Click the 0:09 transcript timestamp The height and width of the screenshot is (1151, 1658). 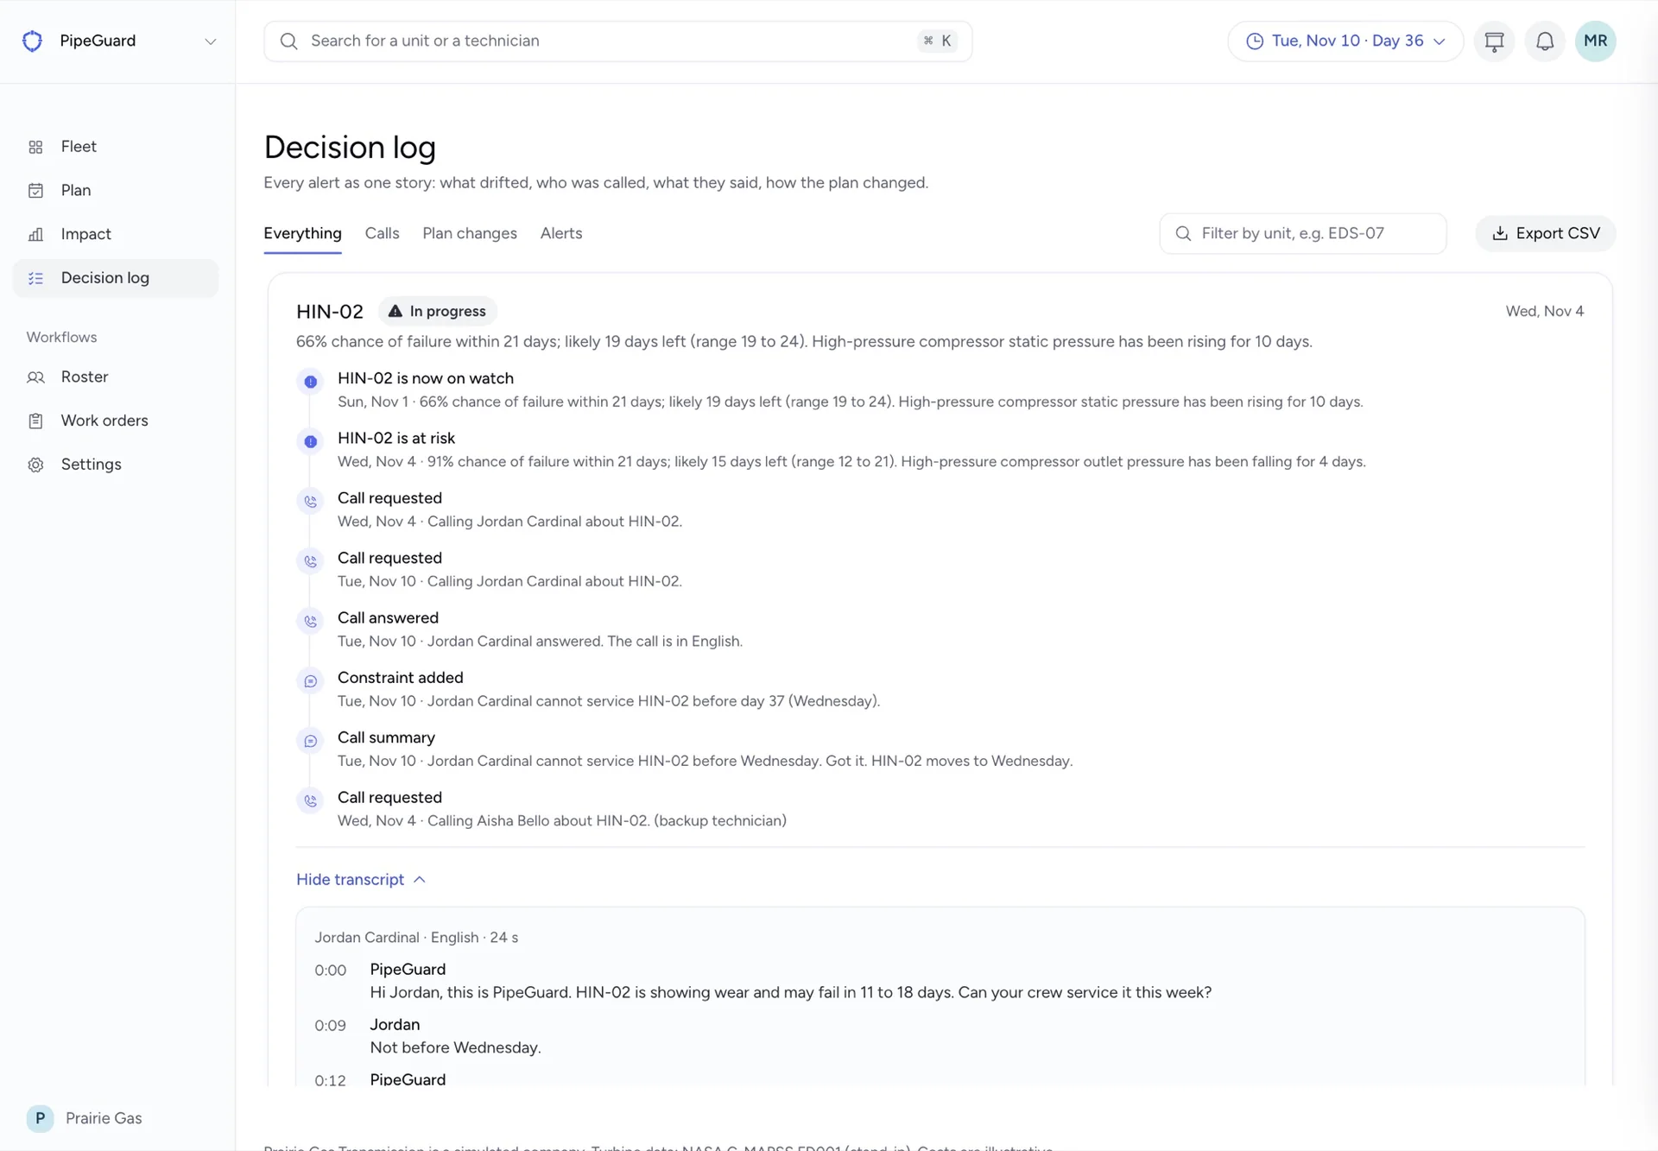click(330, 1026)
